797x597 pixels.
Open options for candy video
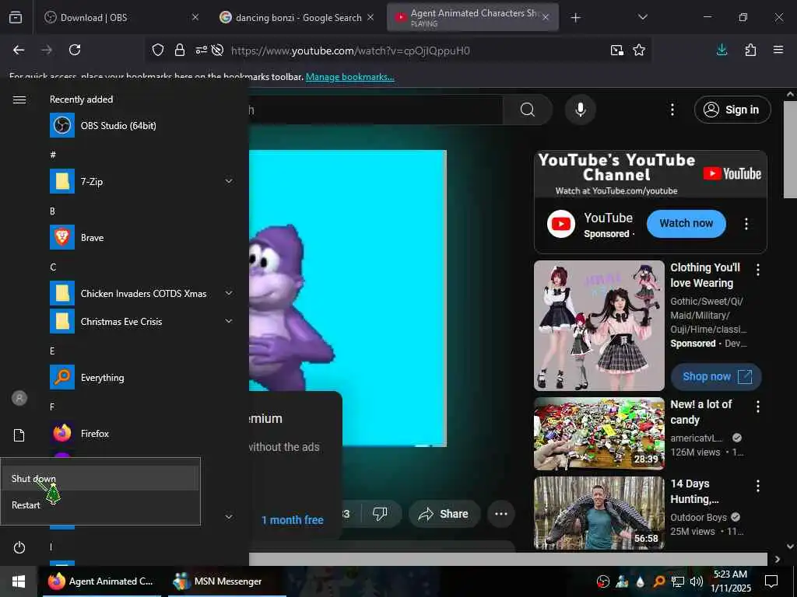(758, 406)
